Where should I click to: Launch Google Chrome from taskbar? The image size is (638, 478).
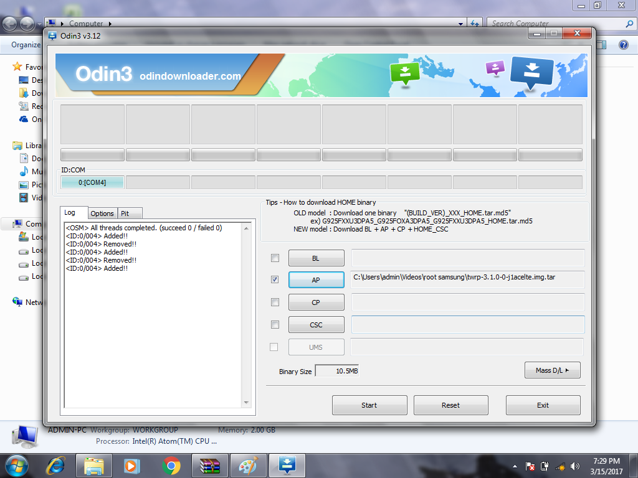point(171,466)
